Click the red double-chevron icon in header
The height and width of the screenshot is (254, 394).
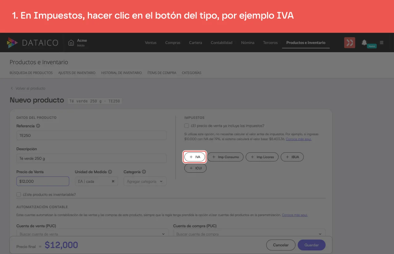click(350, 43)
